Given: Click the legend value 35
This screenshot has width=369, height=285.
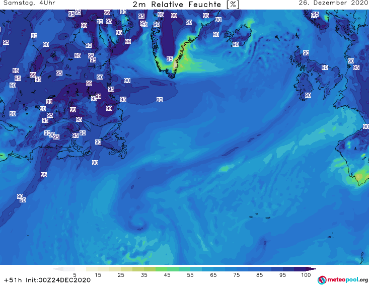Looking at the screenshot, I should pyautogui.click(x=144, y=275).
